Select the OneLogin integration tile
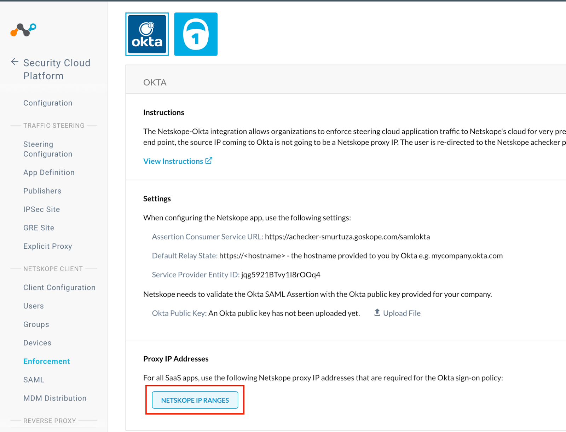This screenshot has width=566, height=432. pyautogui.click(x=196, y=34)
